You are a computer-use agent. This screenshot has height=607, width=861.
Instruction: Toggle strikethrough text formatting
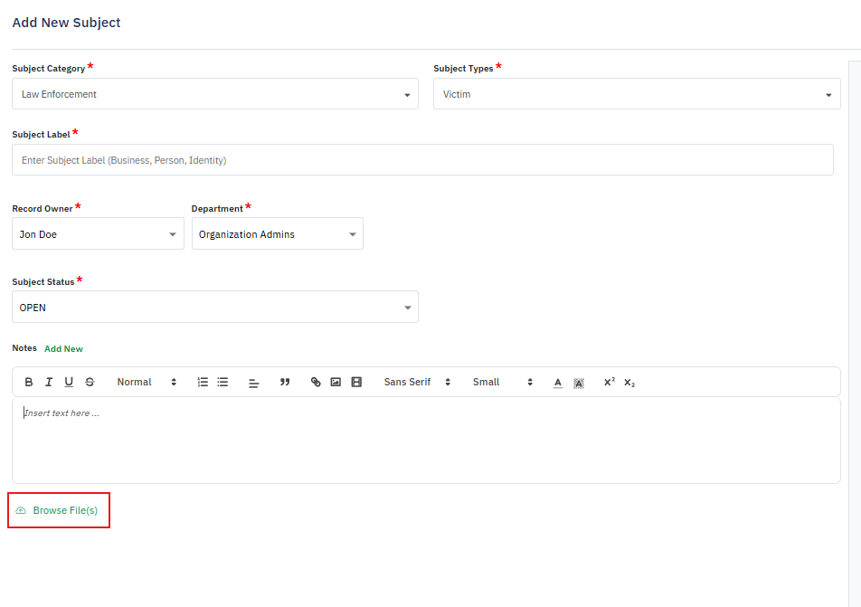tap(90, 383)
